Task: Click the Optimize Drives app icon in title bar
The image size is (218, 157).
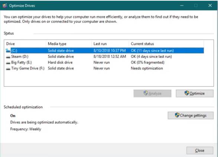Action: click(x=5, y=6)
